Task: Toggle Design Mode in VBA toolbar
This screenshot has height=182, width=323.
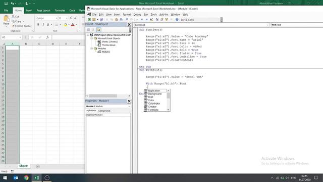Action: (x=151, y=20)
